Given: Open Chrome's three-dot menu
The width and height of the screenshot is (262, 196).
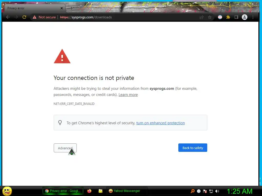Looking at the screenshot, I should point(253,17).
